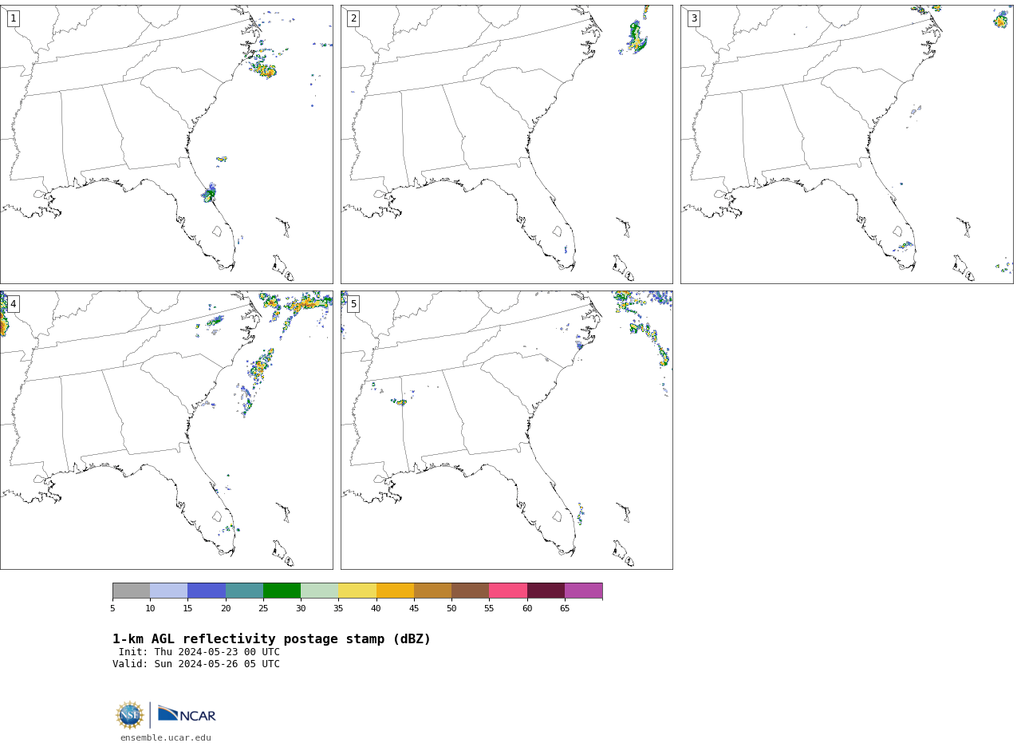Click the NSF logo icon

(x=130, y=715)
